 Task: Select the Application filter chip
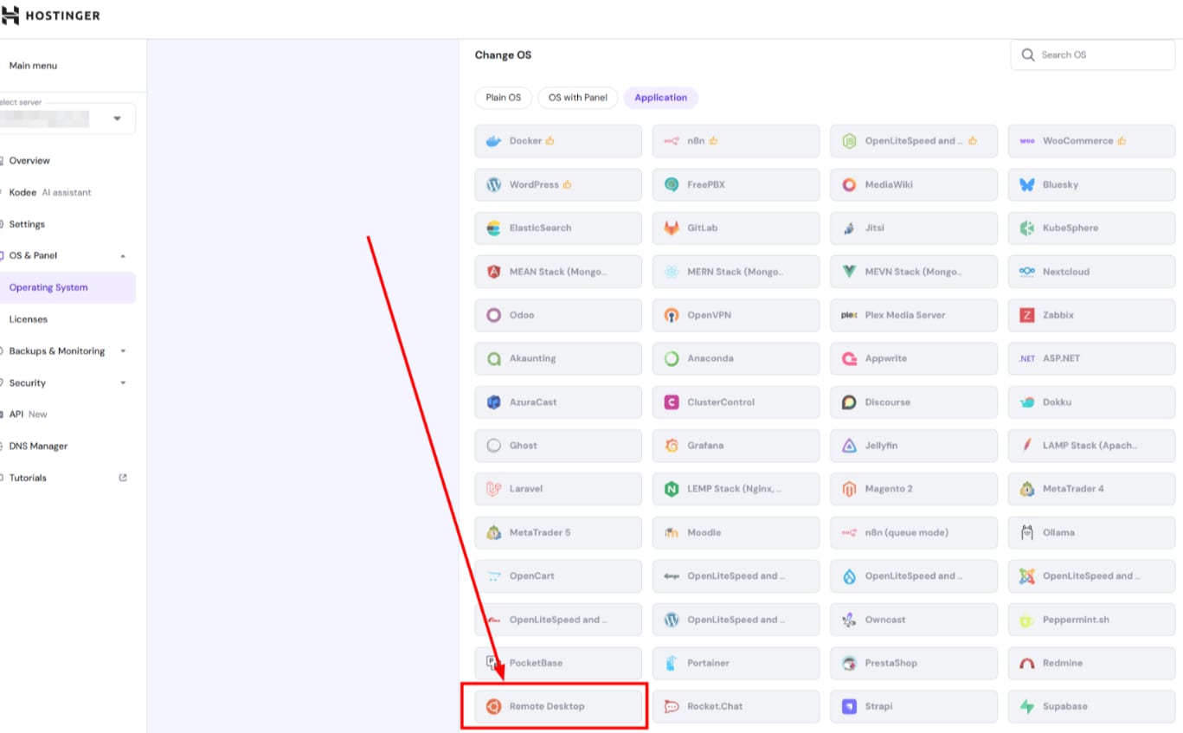660,98
